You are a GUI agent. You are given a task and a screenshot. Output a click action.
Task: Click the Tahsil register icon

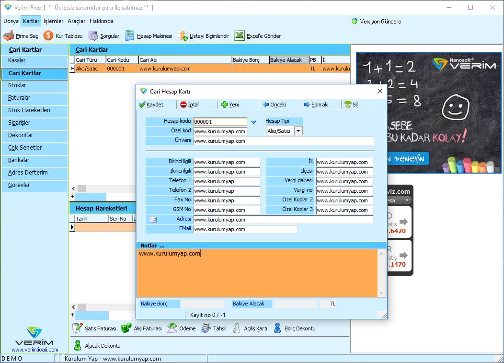coord(206,328)
